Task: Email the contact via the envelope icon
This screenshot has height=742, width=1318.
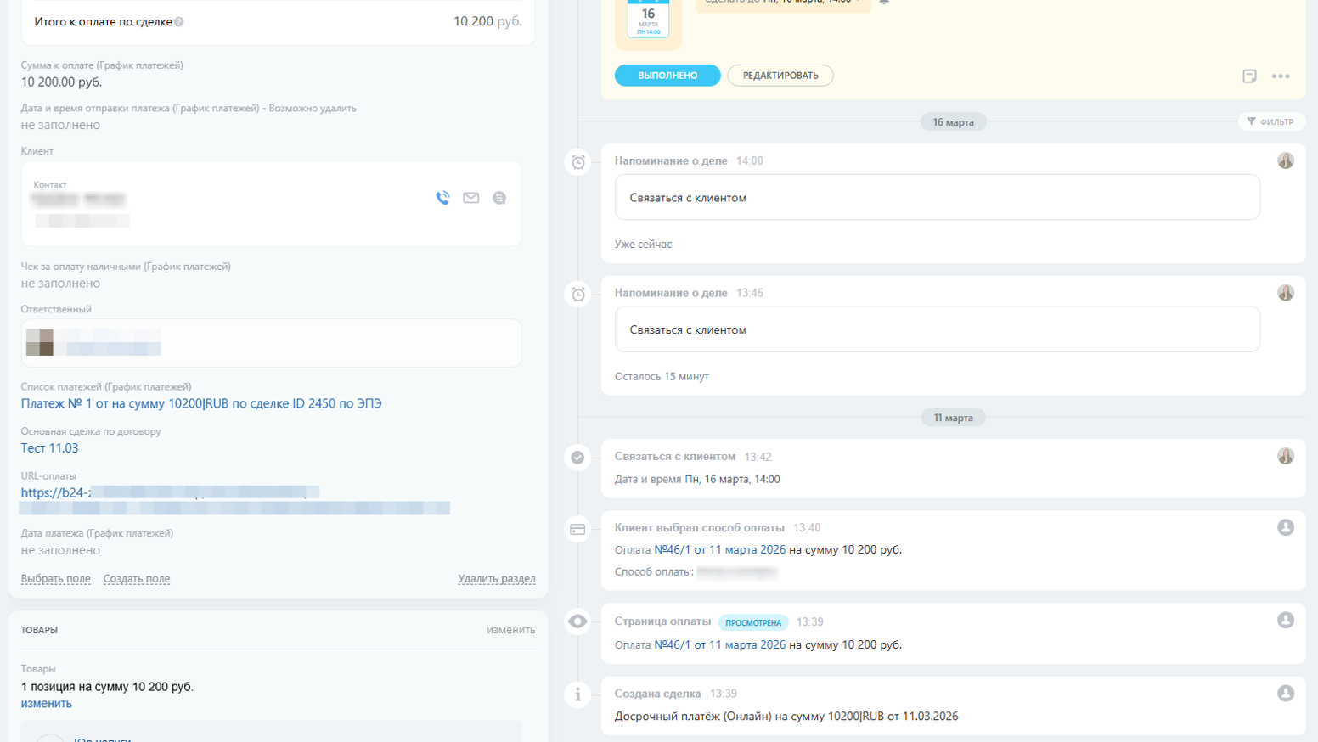Action: 470,198
